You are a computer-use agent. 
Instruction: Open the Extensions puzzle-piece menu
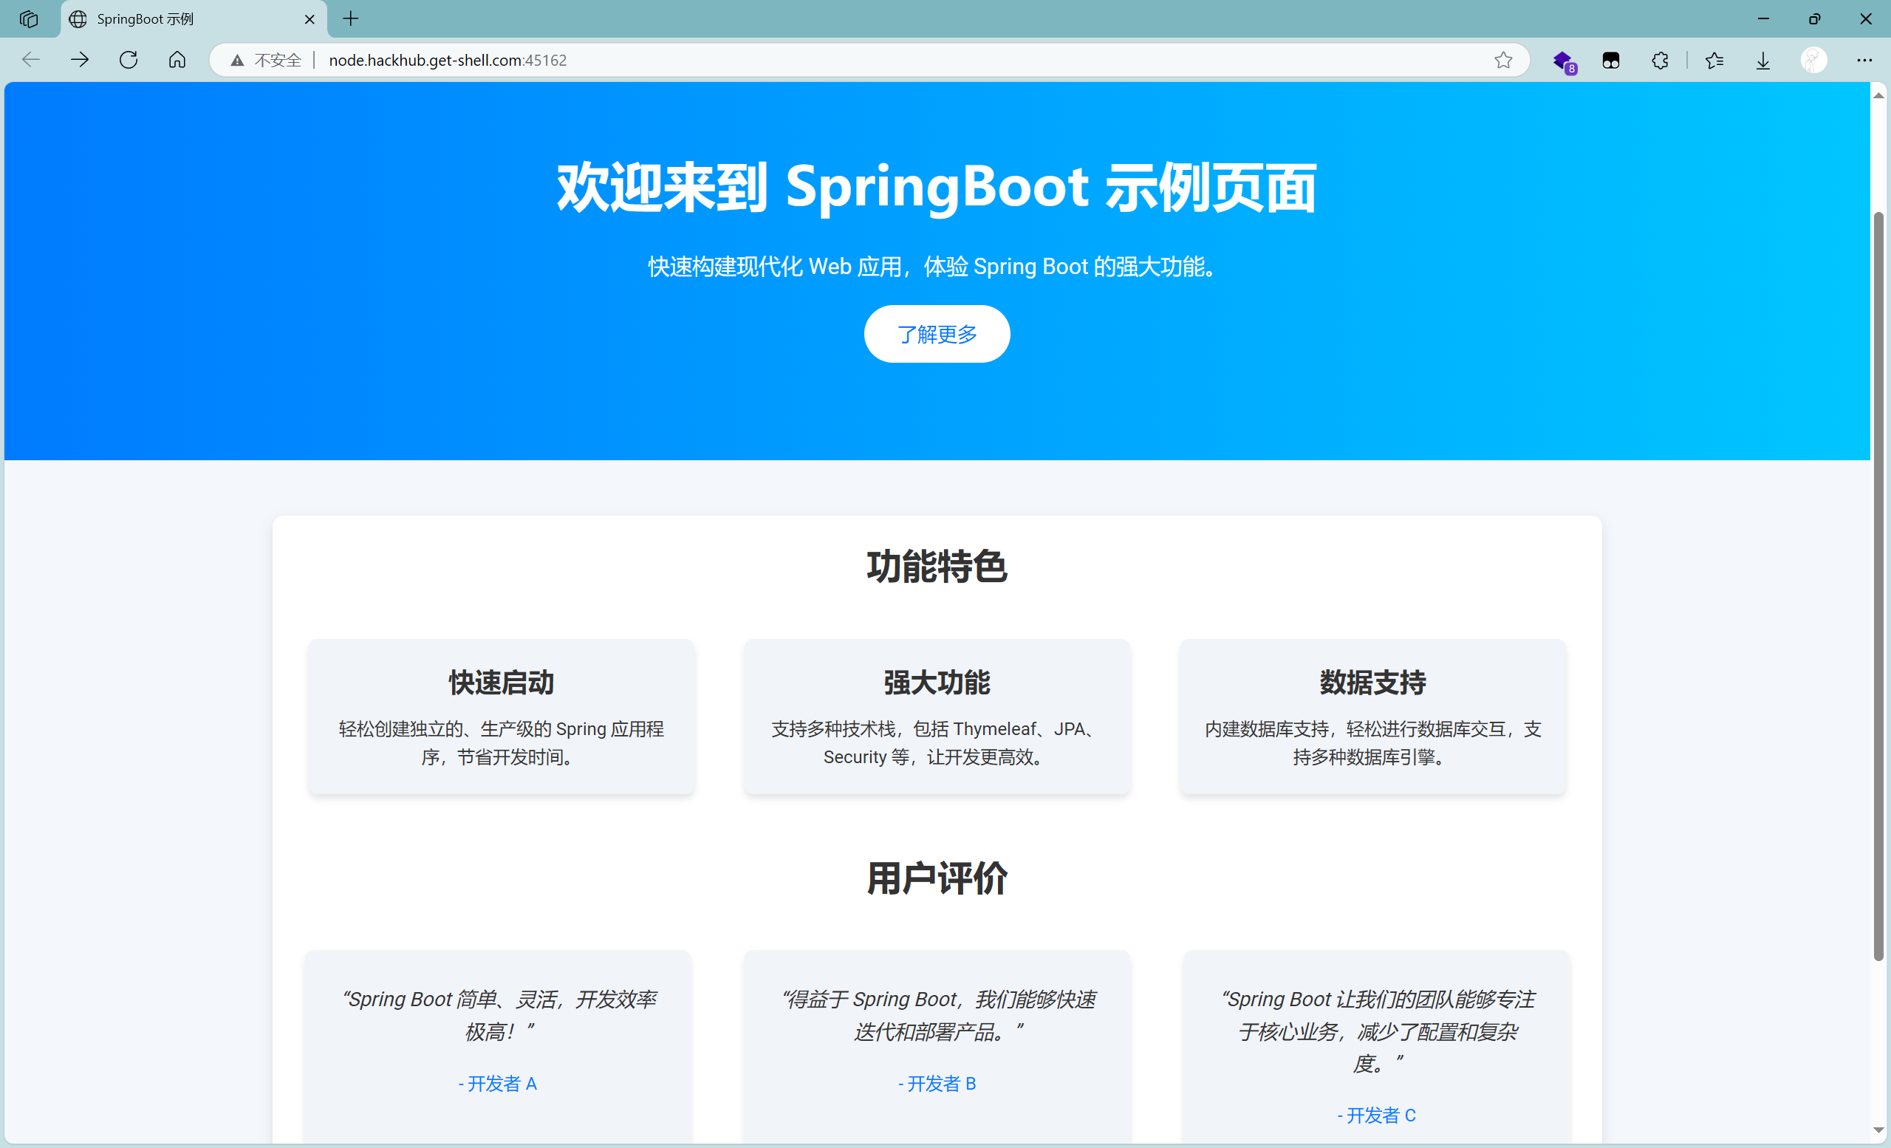tap(1660, 61)
